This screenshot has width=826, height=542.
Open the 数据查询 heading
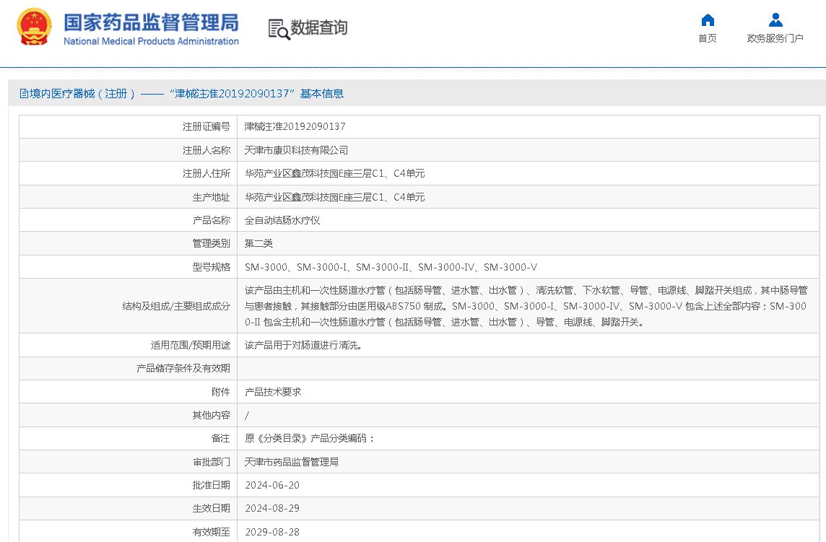(318, 27)
